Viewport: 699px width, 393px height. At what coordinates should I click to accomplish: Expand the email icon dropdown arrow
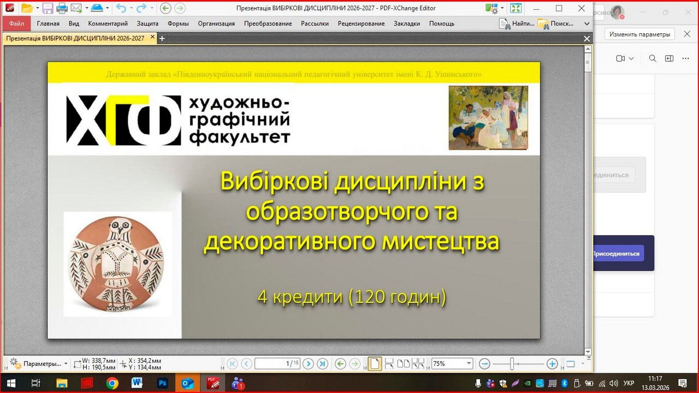86,8
